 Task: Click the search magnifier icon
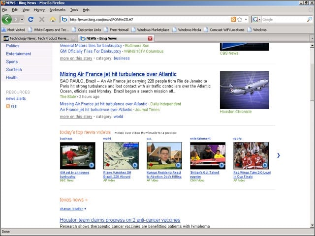click(310, 20)
